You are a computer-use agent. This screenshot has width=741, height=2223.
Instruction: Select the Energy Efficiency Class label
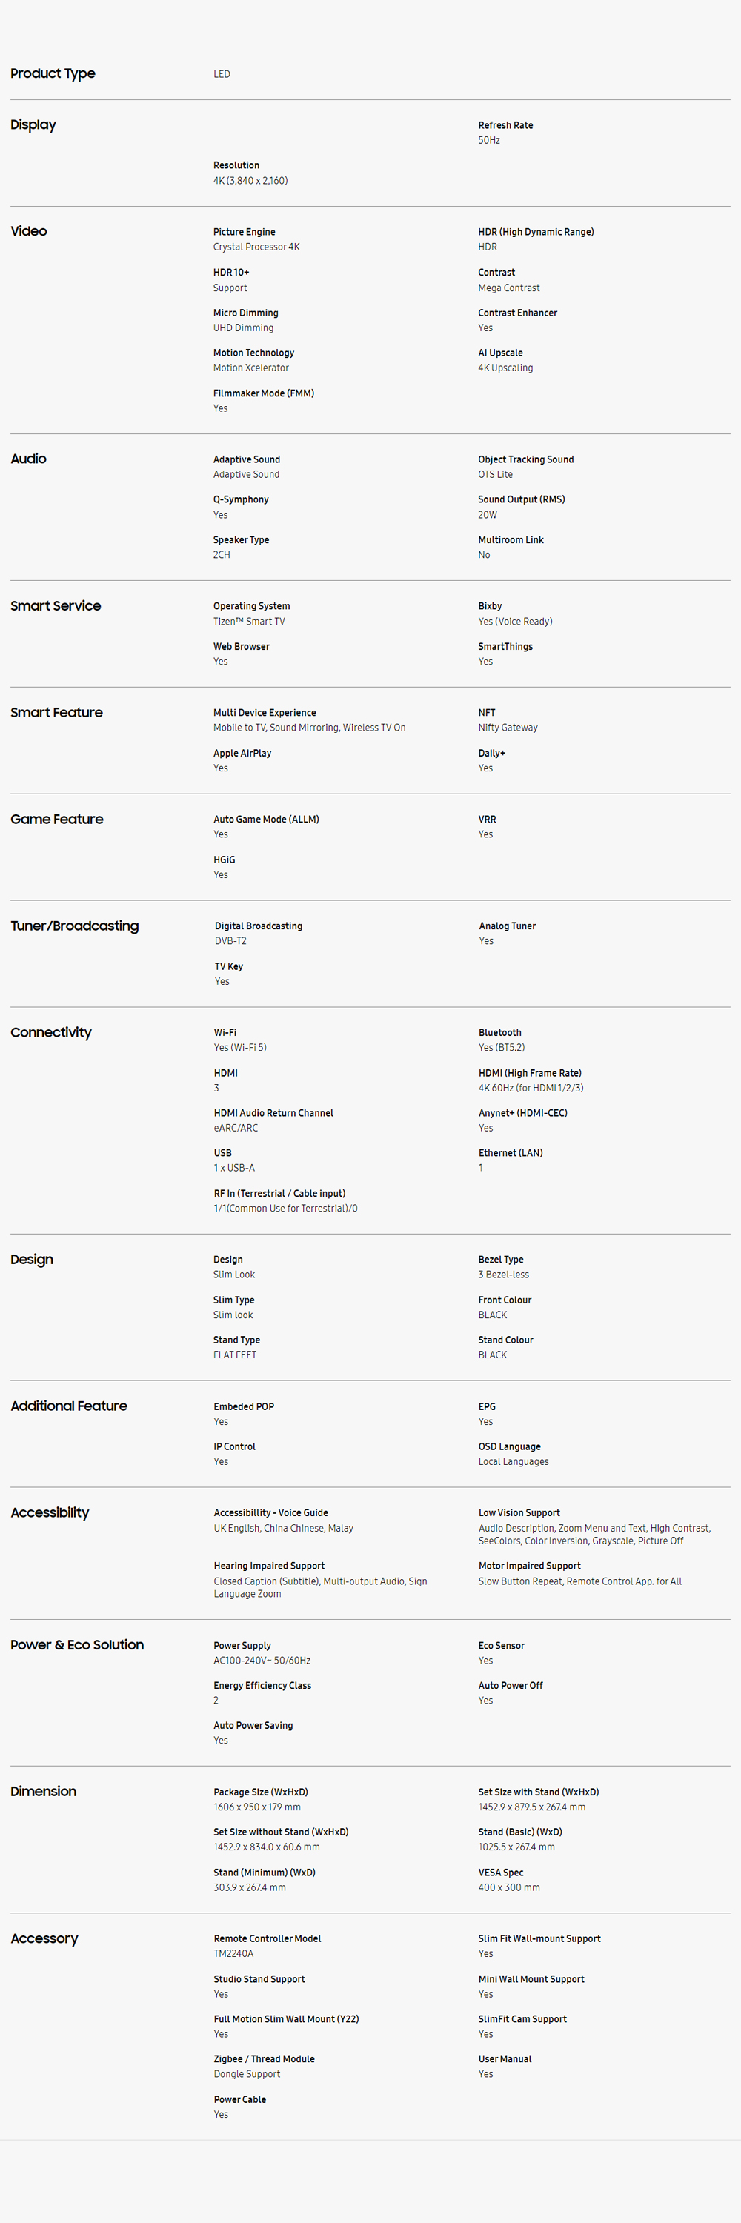pyautogui.click(x=262, y=1685)
